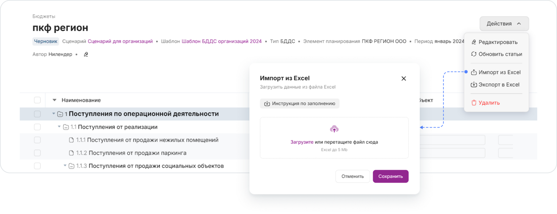Viewport: 557px width, 214px height.
Task: Close the Импорт из Excel dialog
Action: 403,79
